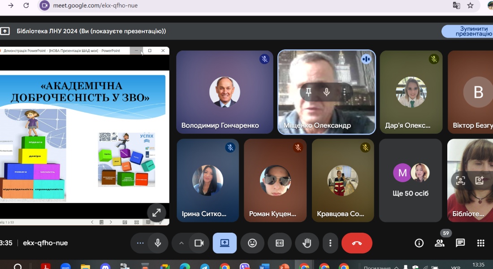Expand the shared presentation to fullscreen
Image resolution: width=493 pixels, height=269 pixels.
pos(156,213)
